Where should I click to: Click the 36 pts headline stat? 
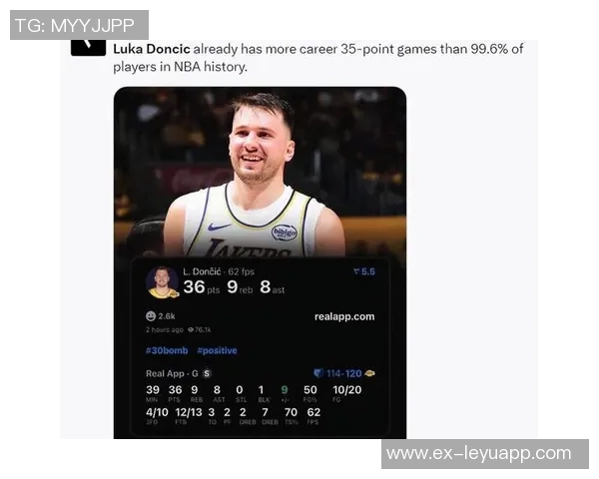pos(202,287)
